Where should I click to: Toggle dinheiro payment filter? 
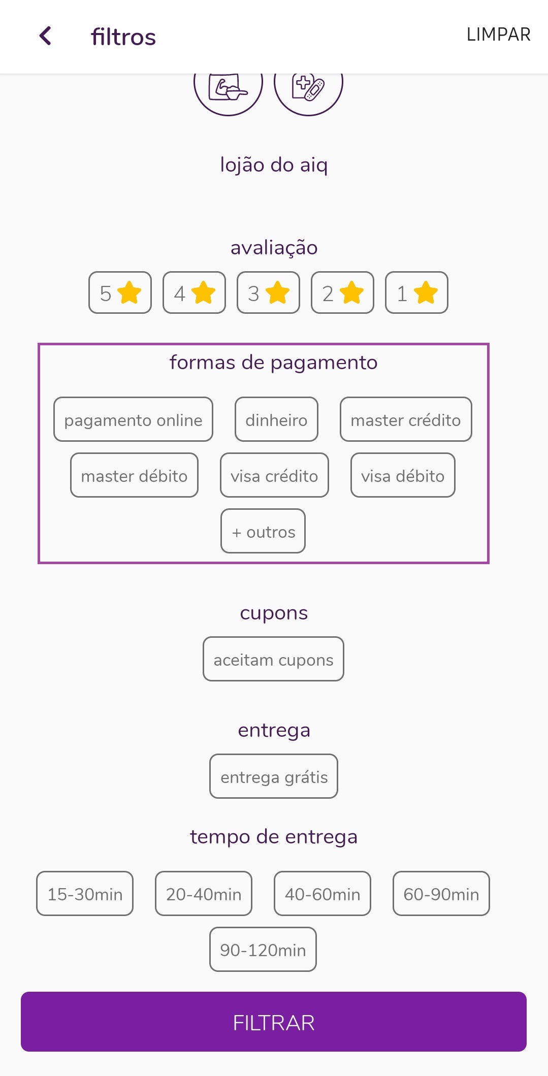click(x=276, y=419)
